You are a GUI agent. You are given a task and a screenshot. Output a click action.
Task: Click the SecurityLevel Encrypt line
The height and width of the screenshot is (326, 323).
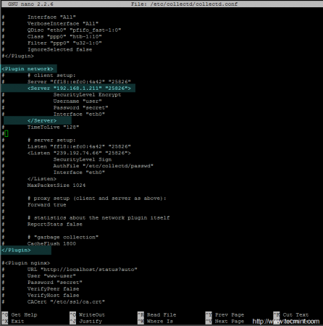[87, 95]
